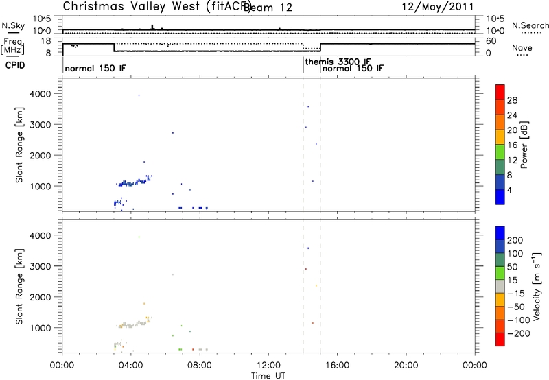Click the Time UT axis title
The image size is (549, 380).
[268, 376]
